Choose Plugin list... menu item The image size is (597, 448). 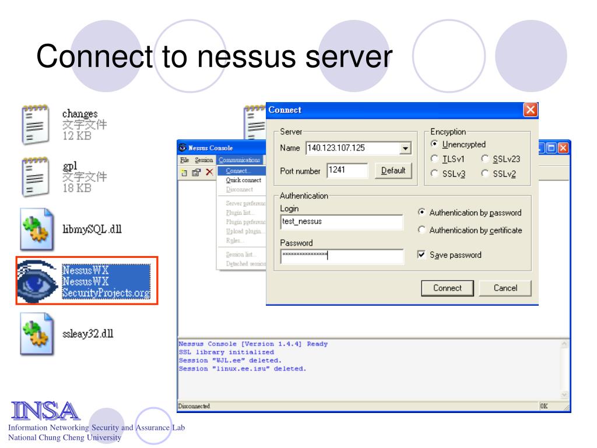[x=241, y=212]
